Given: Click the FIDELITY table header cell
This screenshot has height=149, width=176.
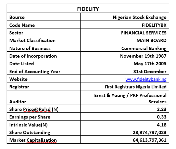Looking at the screenshot, I should pos(88,8).
